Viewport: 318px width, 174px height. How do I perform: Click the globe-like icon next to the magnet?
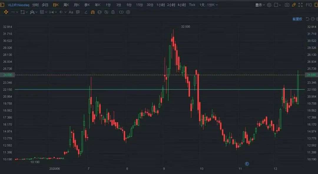point(100,12)
